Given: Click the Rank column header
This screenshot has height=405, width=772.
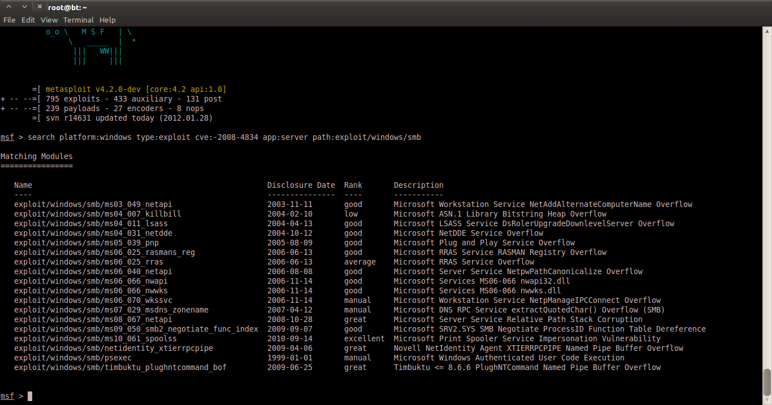Looking at the screenshot, I should pos(353,185).
